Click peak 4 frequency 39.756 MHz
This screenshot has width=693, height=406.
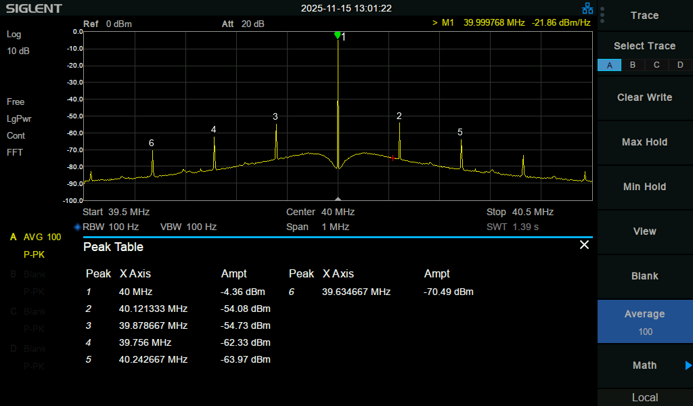145,343
